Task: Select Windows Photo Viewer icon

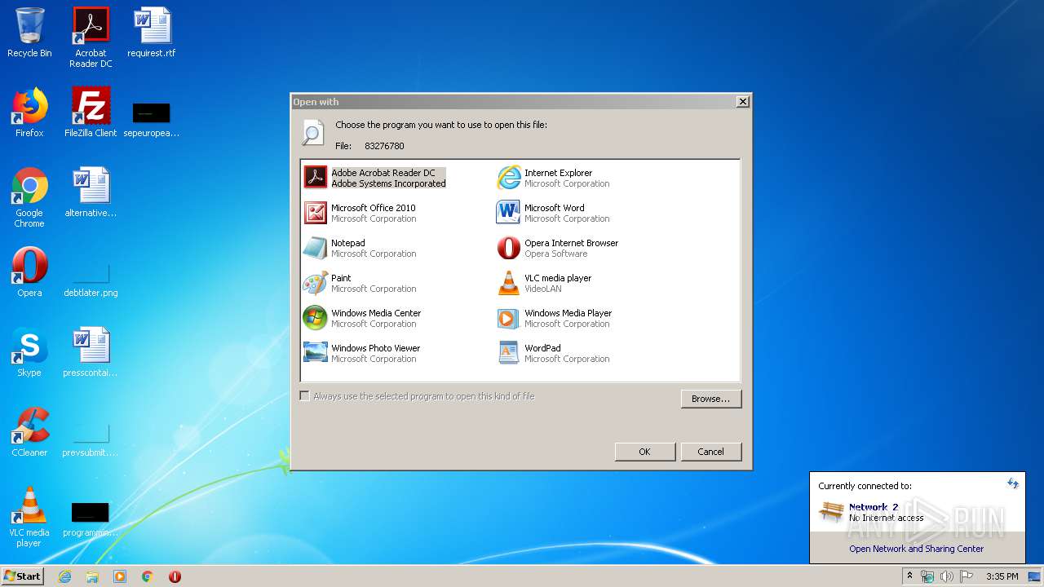Action: [316, 352]
